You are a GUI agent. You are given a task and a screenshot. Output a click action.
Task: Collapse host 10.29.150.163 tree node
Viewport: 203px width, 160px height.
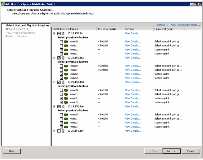[54, 82]
